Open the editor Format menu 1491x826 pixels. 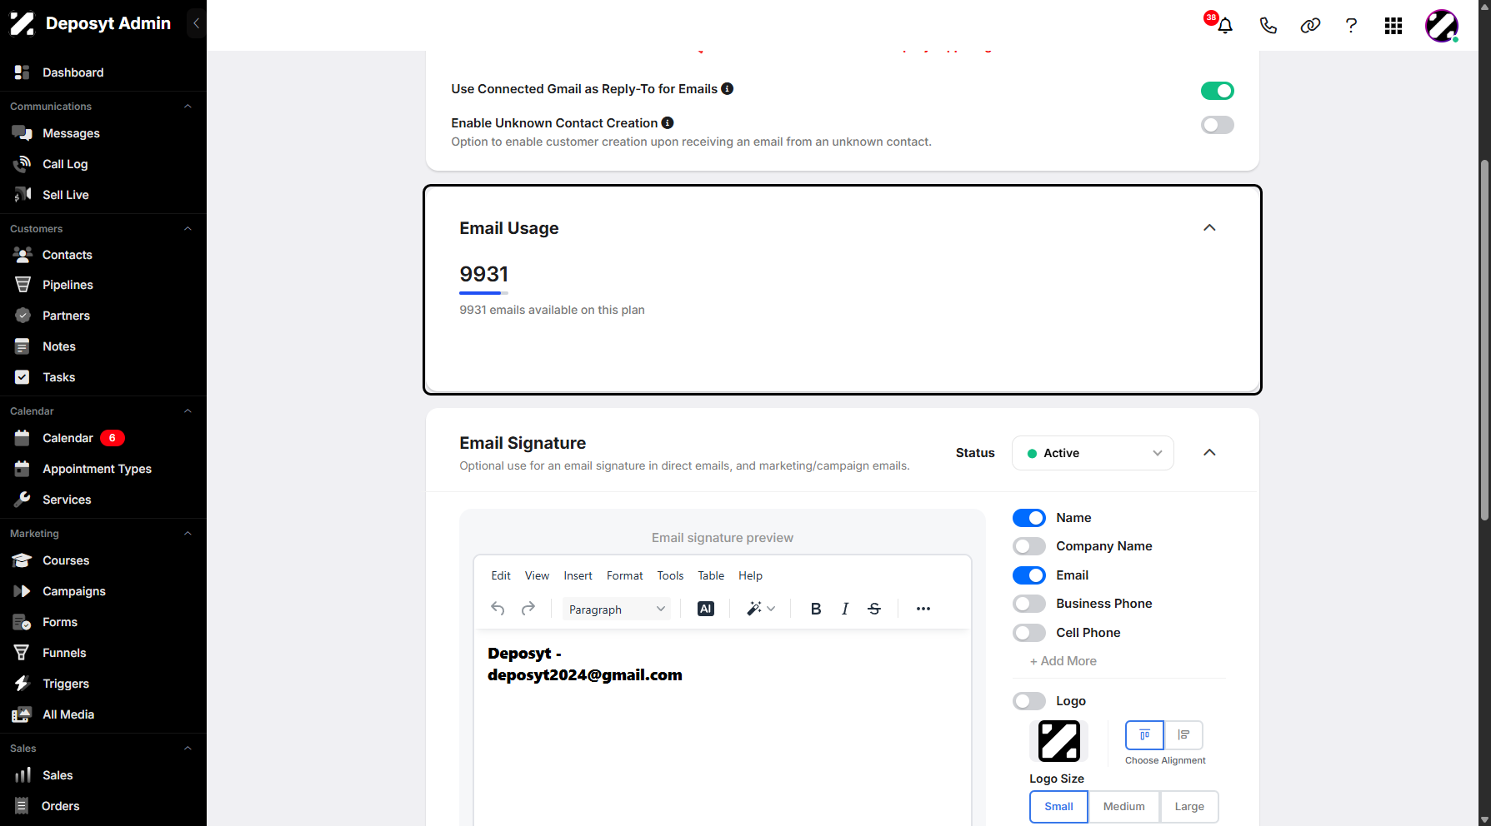[x=624, y=575]
